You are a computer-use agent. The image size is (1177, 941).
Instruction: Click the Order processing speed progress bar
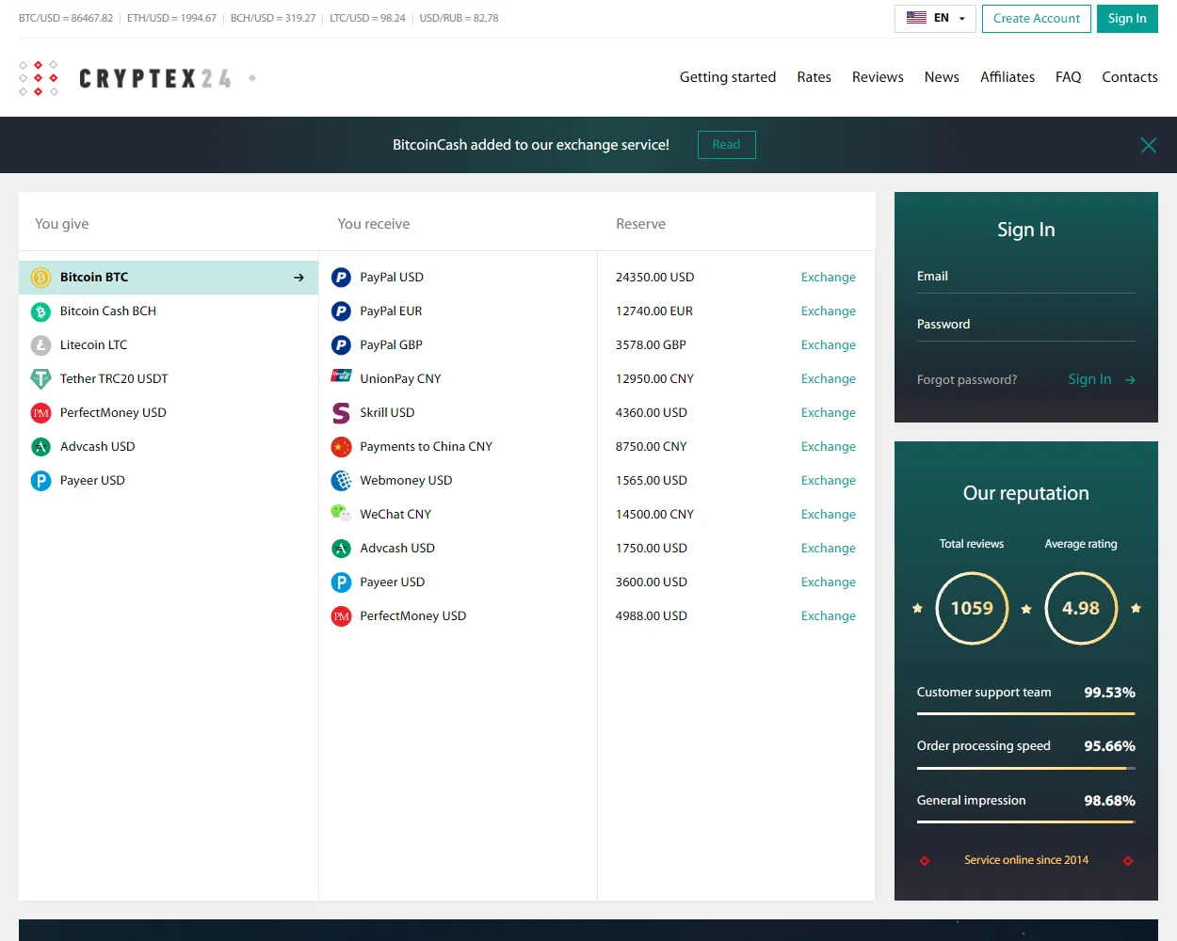pyautogui.click(x=1025, y=766)
